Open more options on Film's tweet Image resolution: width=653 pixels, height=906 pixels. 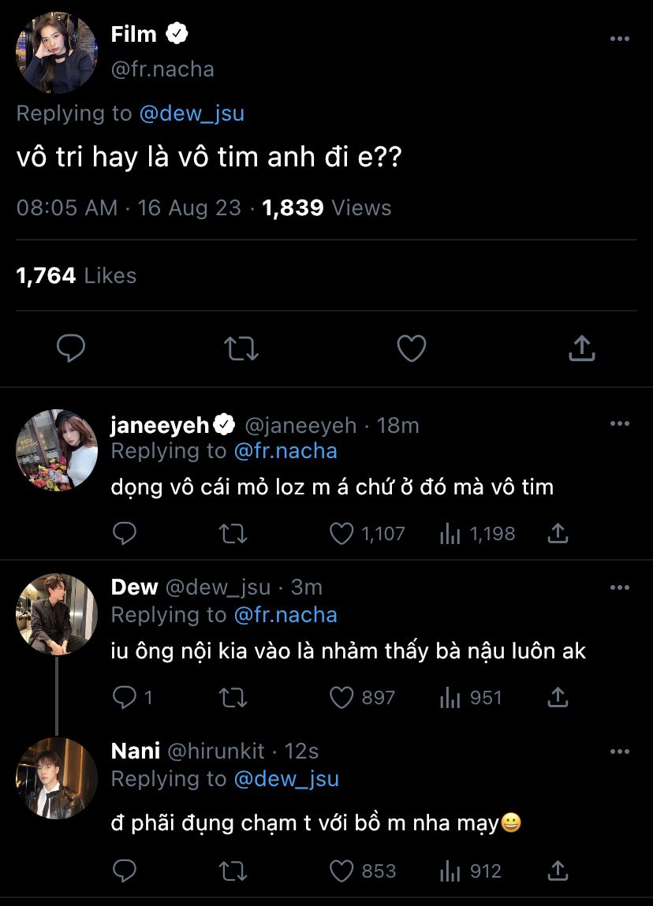[620, 39]
